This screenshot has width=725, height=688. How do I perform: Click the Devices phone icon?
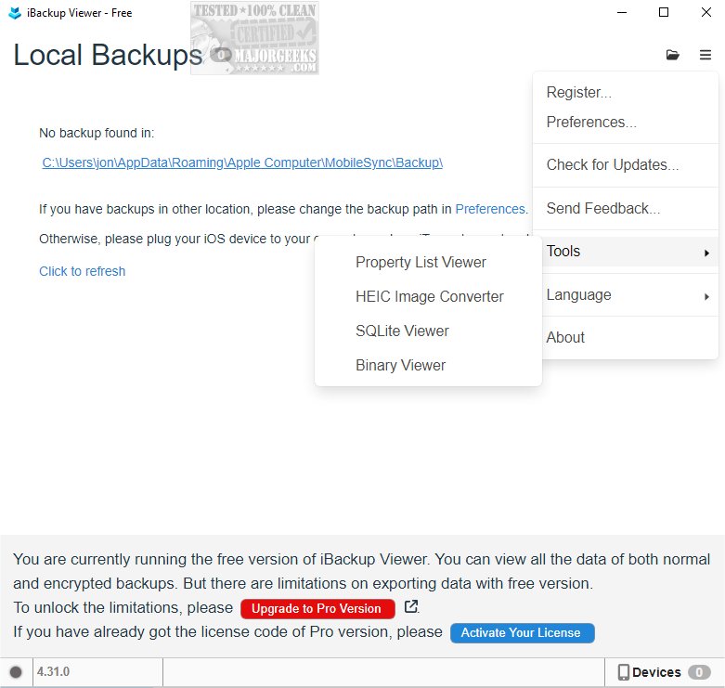tap(623, 672)
